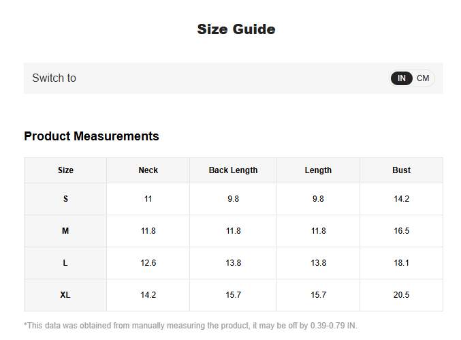The width and height of the screenshot is (461, 340).
Task: Click the Neck value 11 for size S
Action: [148, 199]
